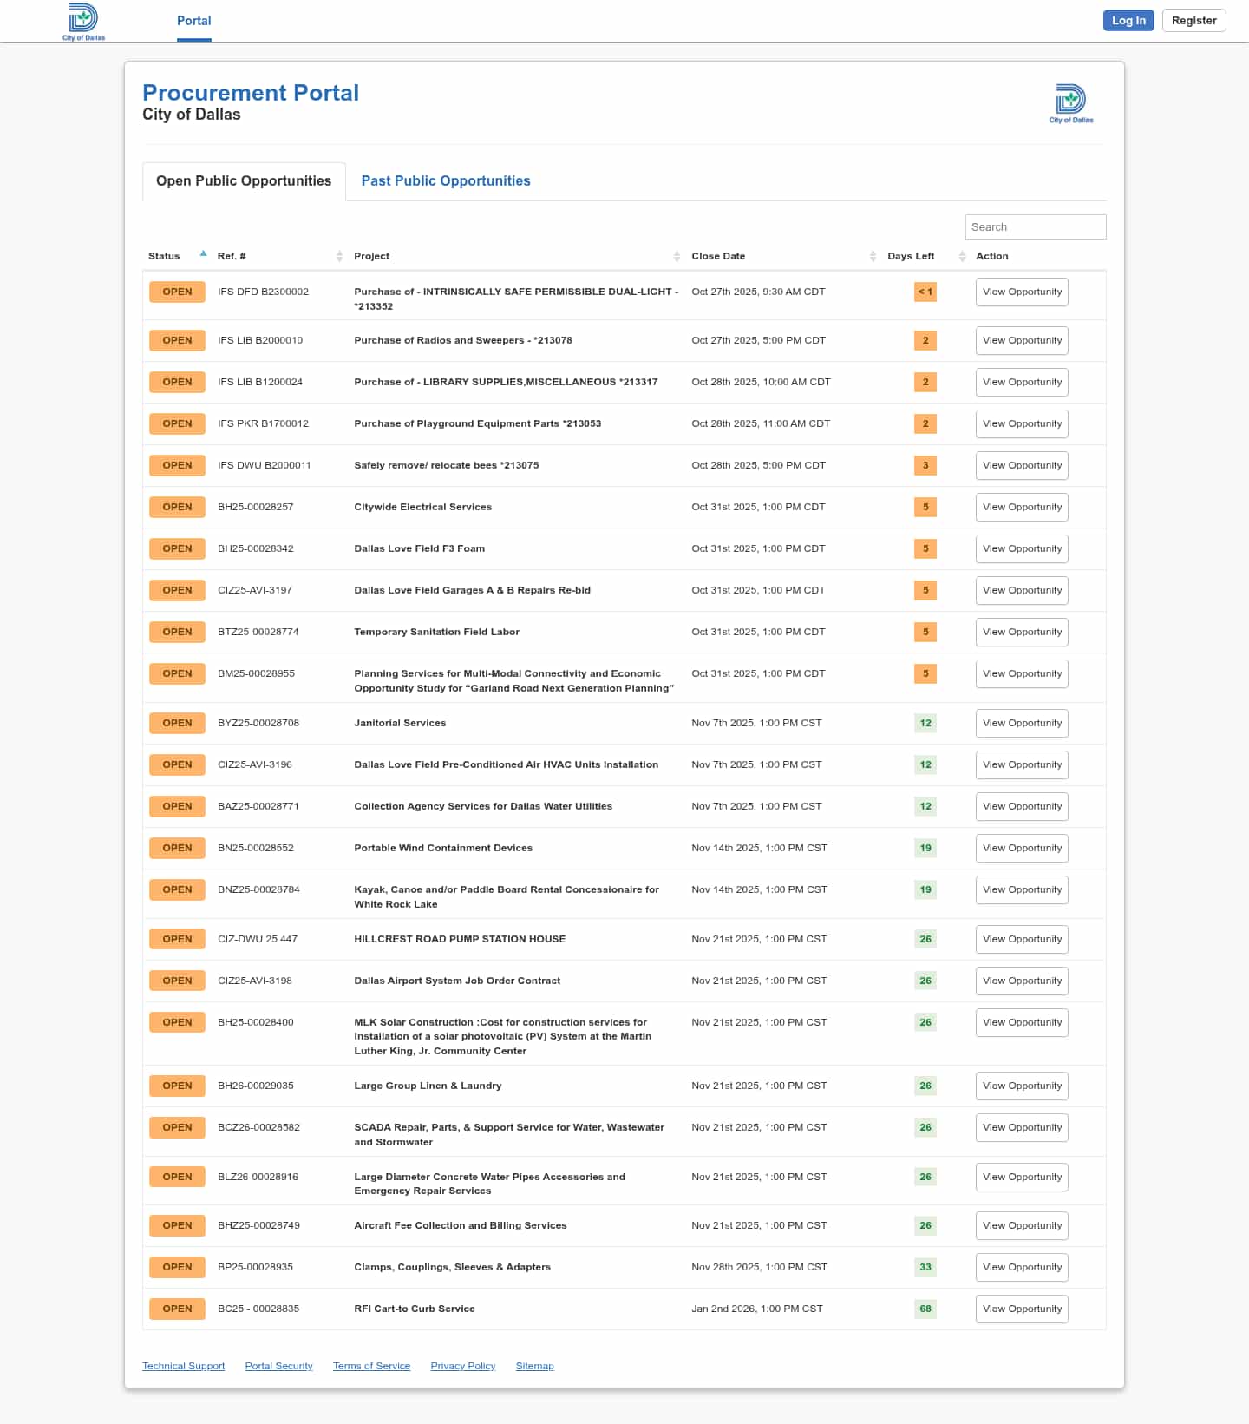Click the Log In button
1249x1424 pixels.
1128,21
